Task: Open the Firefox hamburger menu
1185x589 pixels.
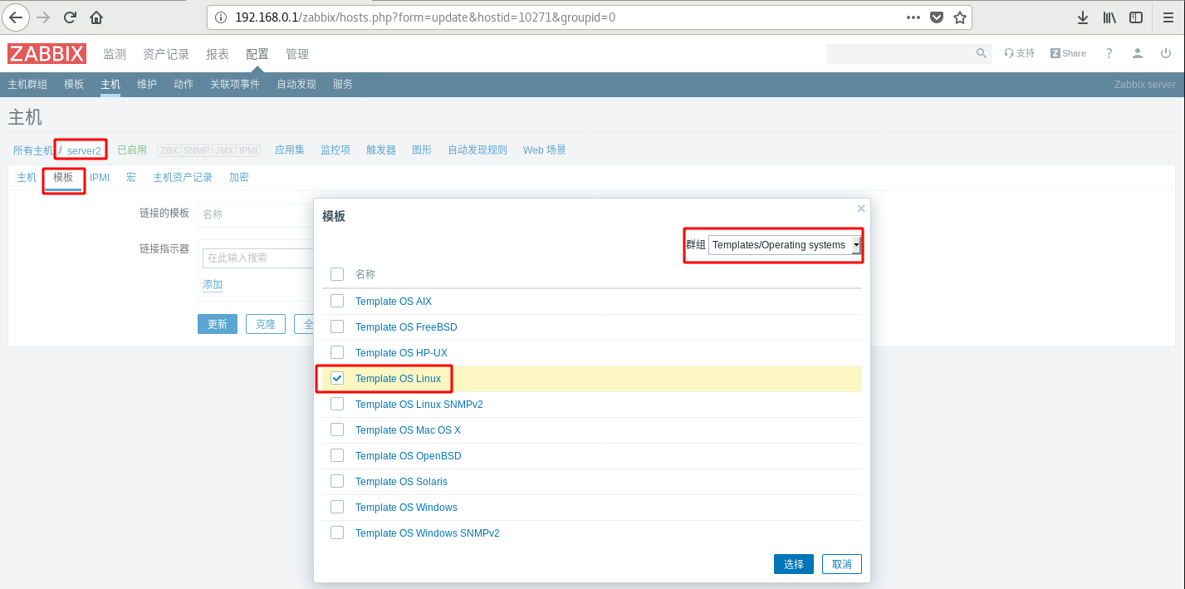Action: [x=1167, y=17]
